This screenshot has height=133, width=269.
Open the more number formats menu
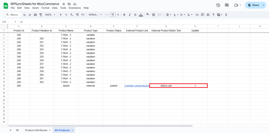click(83, 15)
